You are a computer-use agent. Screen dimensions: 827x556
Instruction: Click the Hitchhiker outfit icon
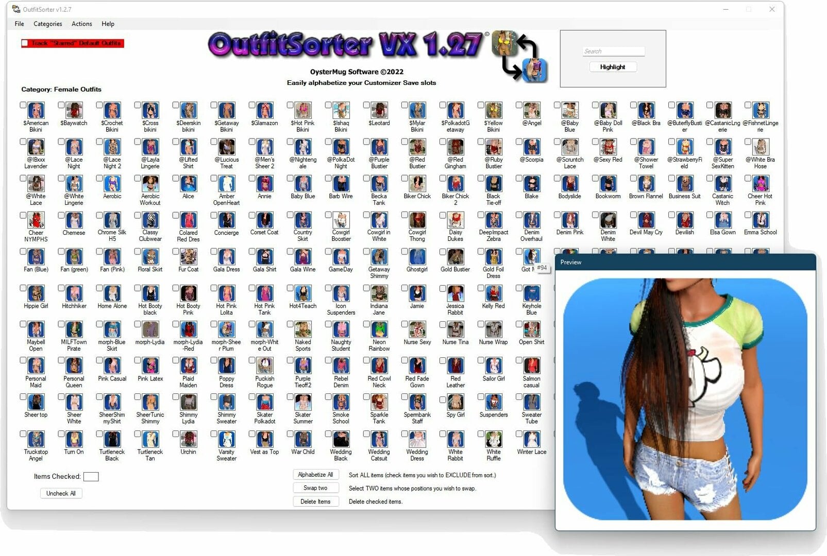[x=74, y=293]
